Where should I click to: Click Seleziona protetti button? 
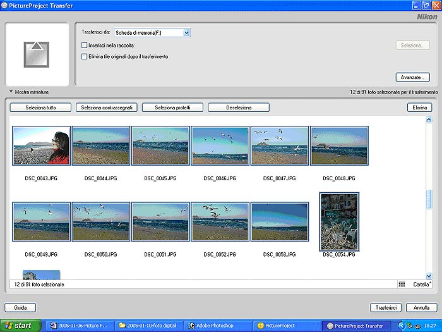click(172, 108)
